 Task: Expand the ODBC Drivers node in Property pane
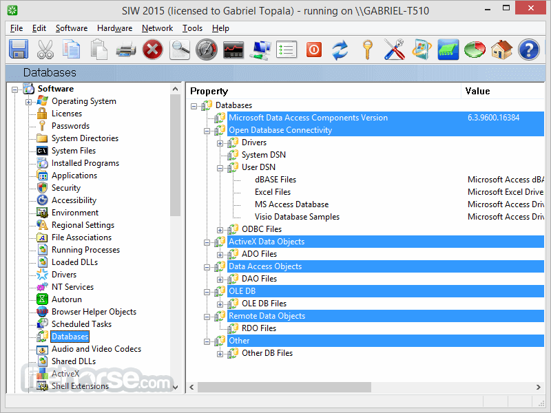pos(220,143)
